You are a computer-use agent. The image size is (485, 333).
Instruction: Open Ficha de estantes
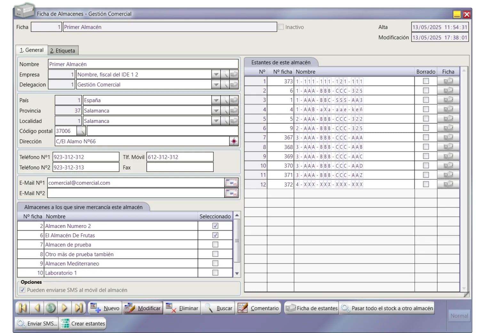(x=311, y=308)
